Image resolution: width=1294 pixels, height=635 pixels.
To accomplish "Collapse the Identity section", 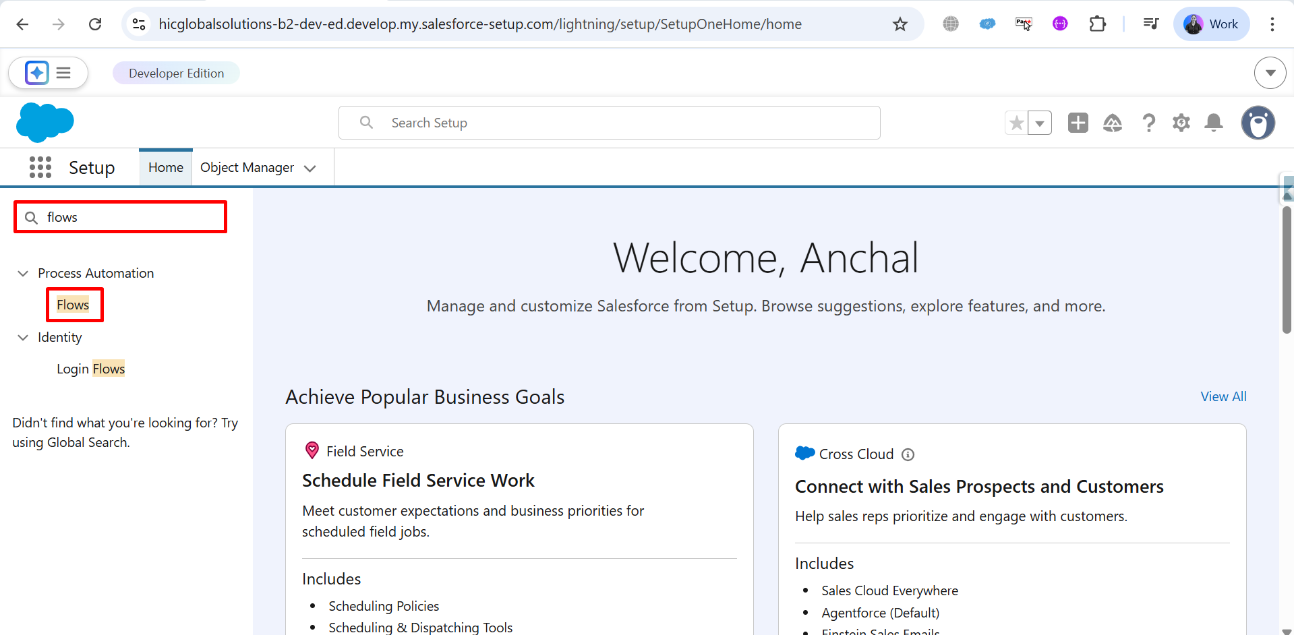I will 23,337.
